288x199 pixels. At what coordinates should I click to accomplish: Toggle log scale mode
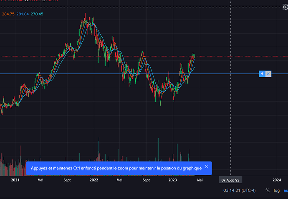point(277,191)
